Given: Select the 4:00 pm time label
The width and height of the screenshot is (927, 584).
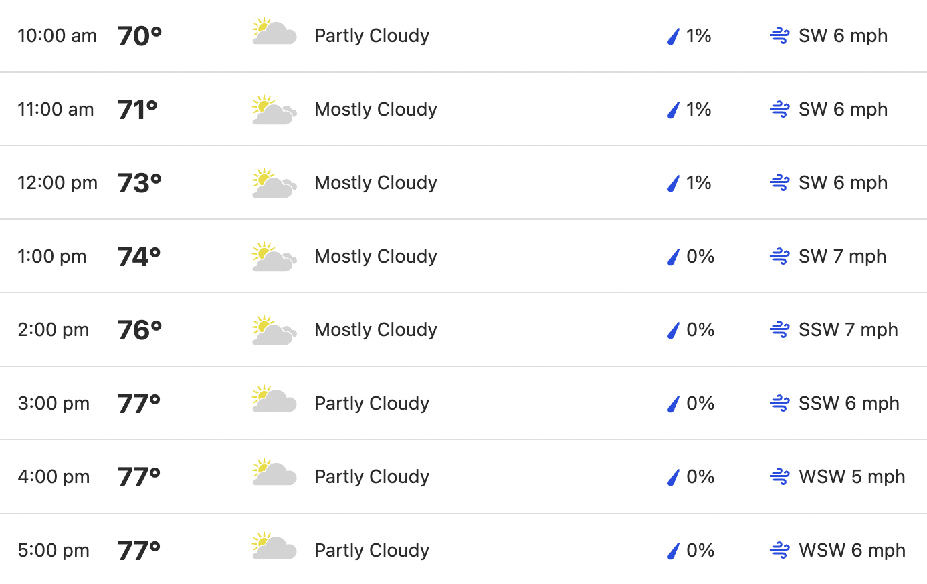Looking at the screenshot, I should 54,477.
